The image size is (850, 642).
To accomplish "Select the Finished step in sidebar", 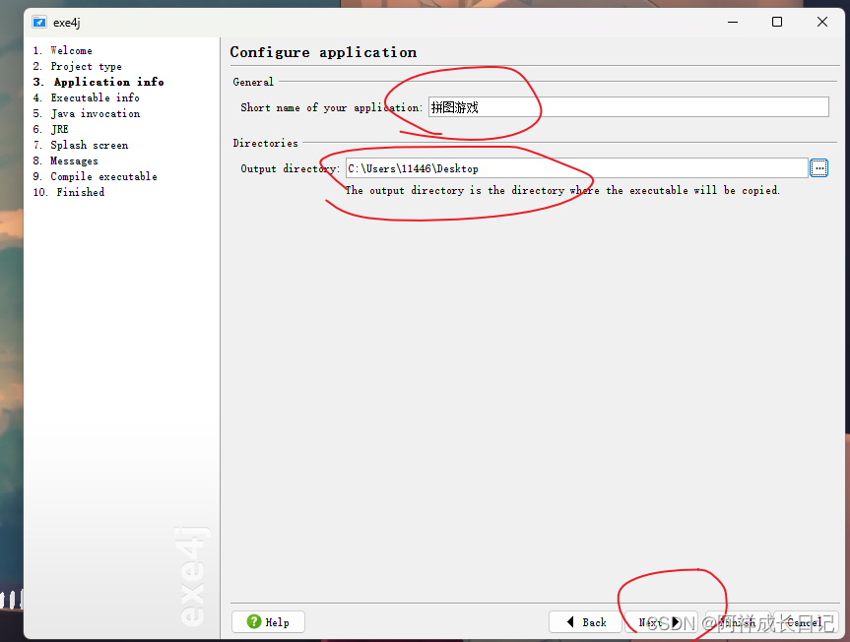I will (x=80, y=192).
